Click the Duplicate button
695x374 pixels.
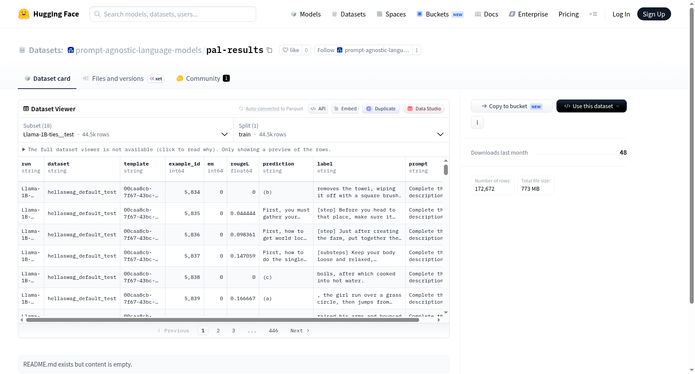(x=381, y=109)
